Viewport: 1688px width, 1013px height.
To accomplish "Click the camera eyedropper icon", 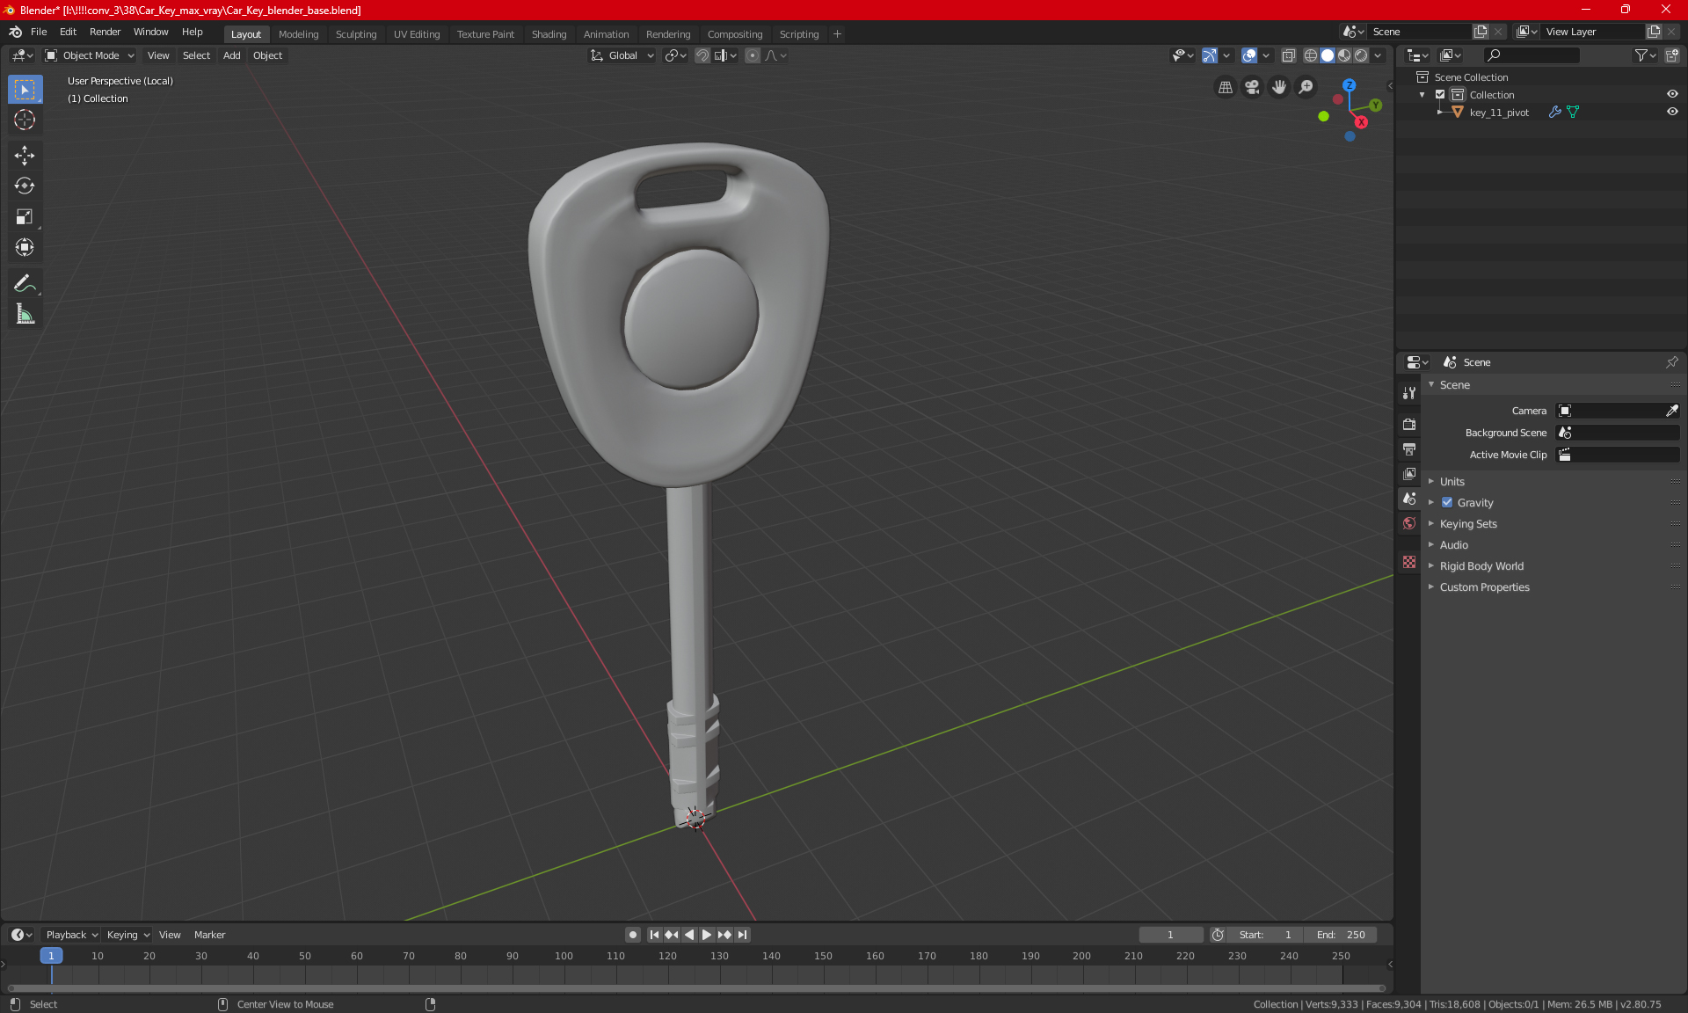I will pos(1671,411).
